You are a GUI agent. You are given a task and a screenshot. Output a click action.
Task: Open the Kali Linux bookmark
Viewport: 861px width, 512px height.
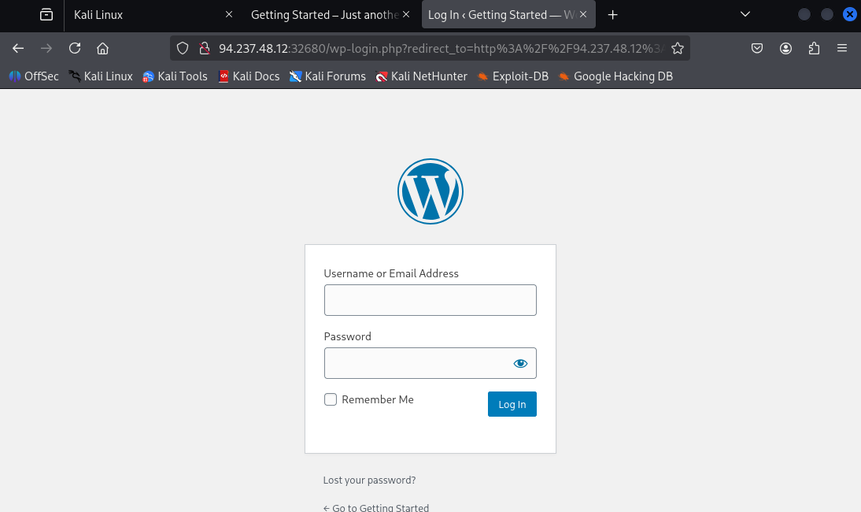coord(101,76)
